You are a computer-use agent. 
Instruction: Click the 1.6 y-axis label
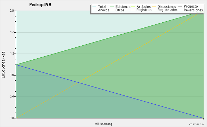pyautogui.click(x=12, y=32)
